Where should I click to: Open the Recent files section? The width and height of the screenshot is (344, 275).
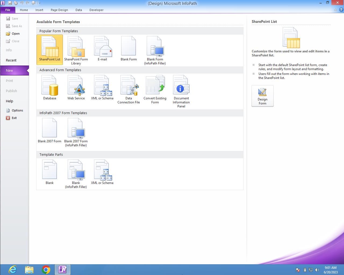click(x=11, y=60)
